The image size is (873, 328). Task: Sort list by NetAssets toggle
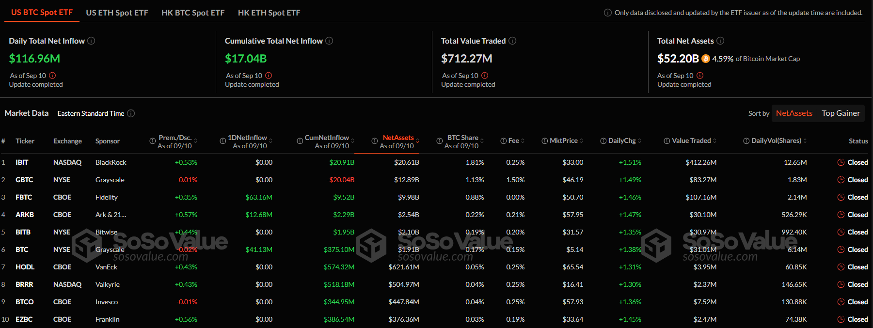click(794, 113)
